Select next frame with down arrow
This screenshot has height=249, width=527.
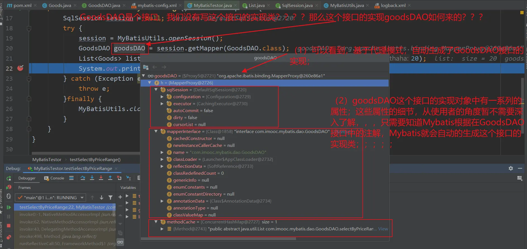pyautogui.click(x=102, y=198)
